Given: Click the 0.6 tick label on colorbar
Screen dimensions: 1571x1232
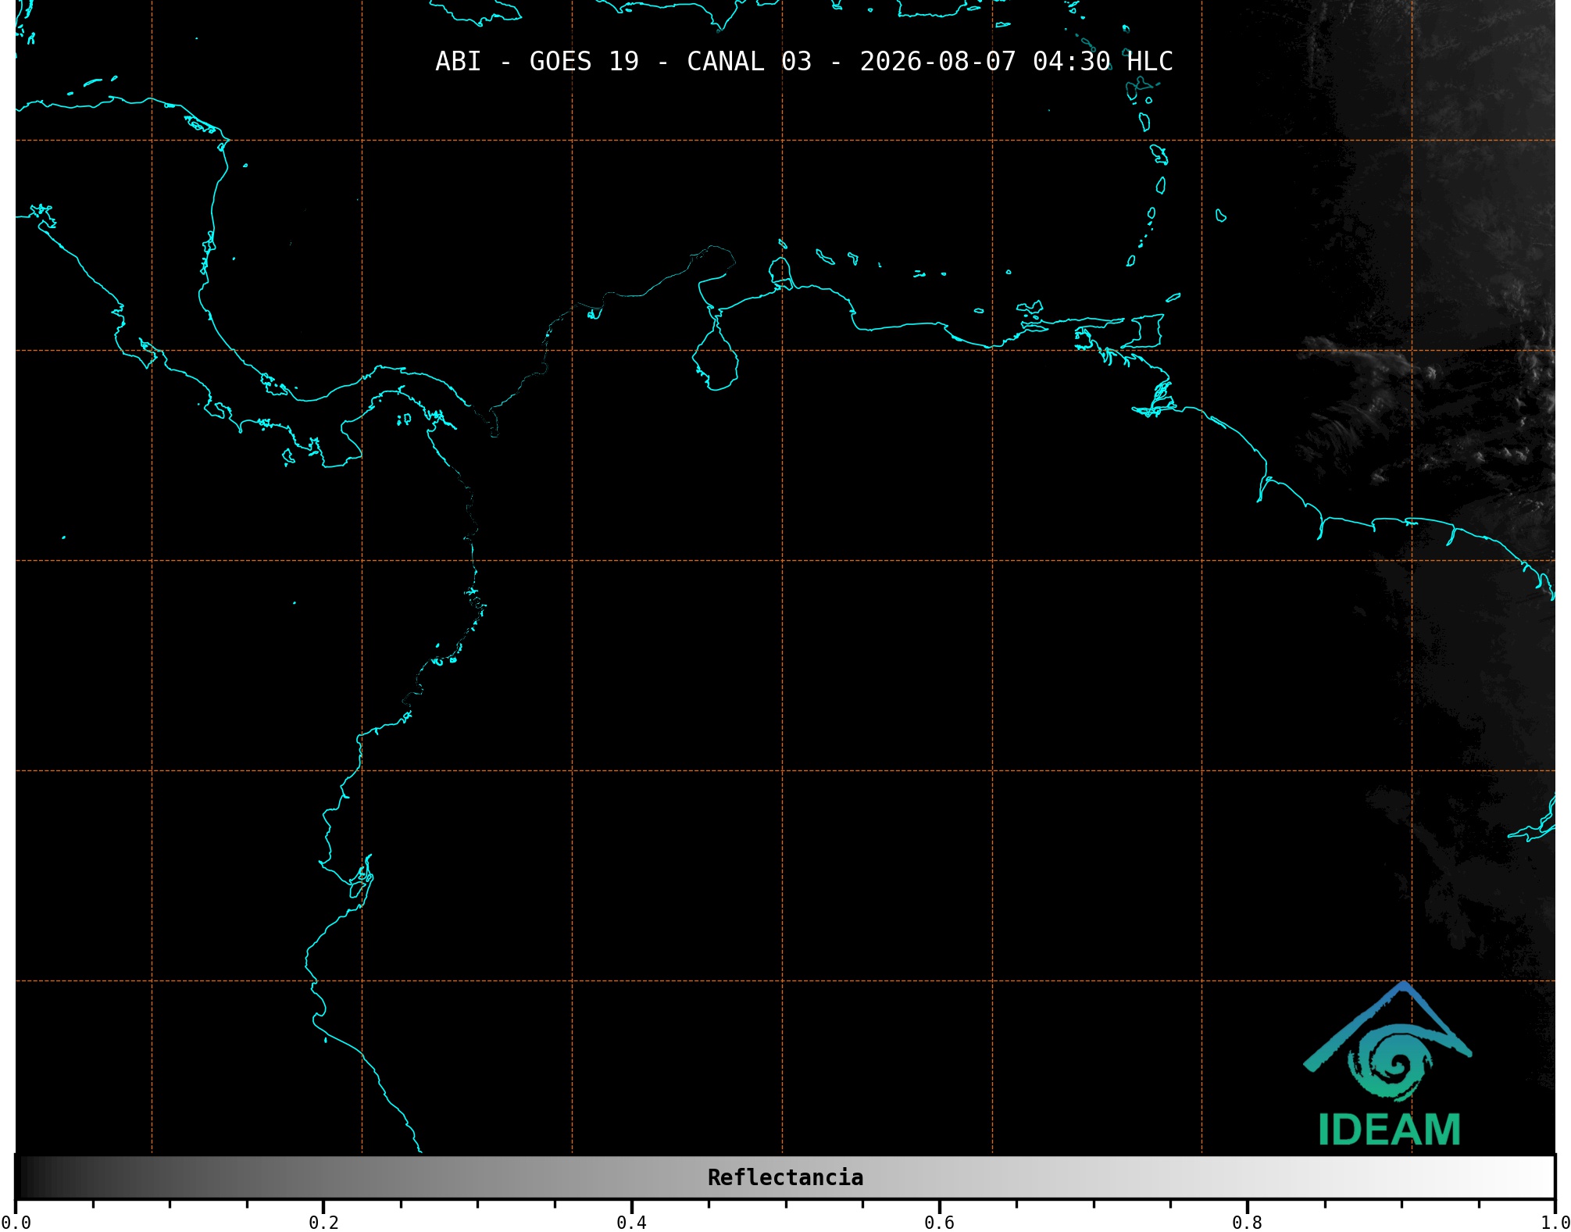Looking at the screenshot, I should click(939, 1223).
